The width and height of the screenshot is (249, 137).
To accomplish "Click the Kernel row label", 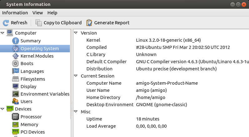I will (x=93, y=40).
